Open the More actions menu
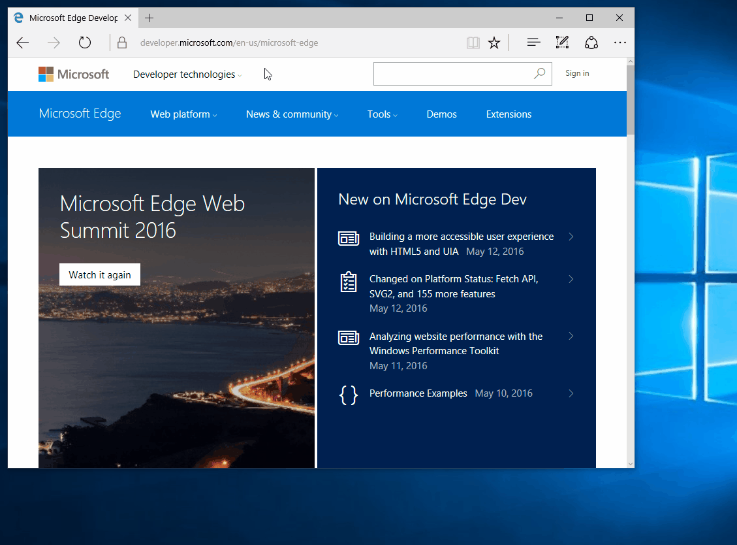Screen dimensions: 737x545 pos(619,42)
